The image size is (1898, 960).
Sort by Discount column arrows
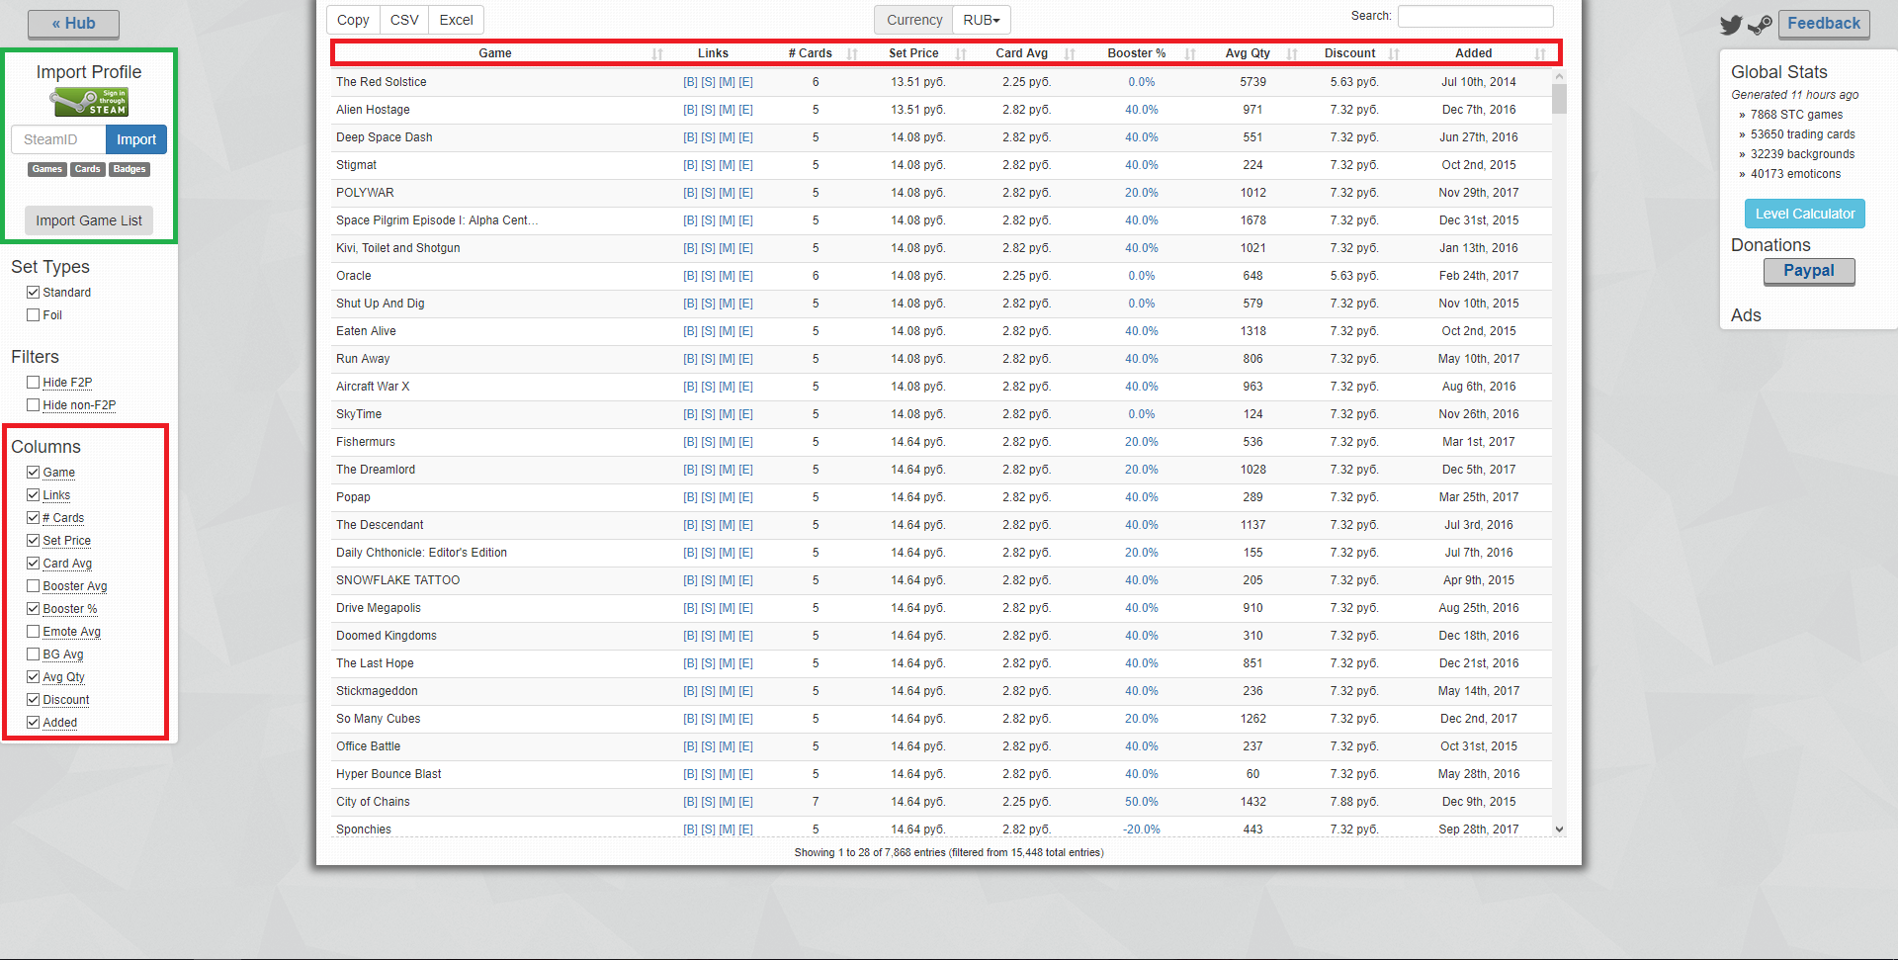[x=1394, y=53]
